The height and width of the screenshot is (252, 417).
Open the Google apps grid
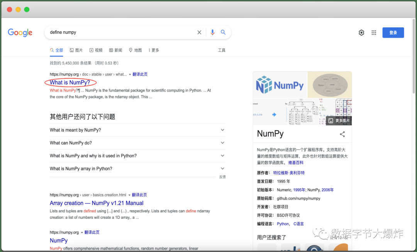[374, 32]
